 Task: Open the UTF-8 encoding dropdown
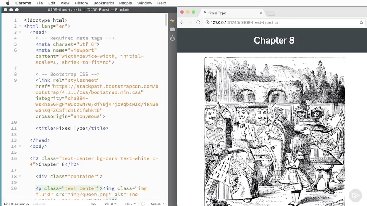(x=111, y=204)
